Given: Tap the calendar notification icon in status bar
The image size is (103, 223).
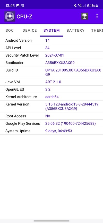Looking at the screenshot, I should pos(22,6).
